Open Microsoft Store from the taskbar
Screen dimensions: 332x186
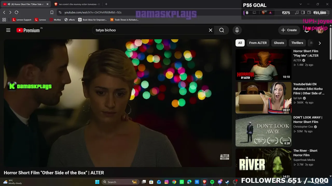(151, 182)
